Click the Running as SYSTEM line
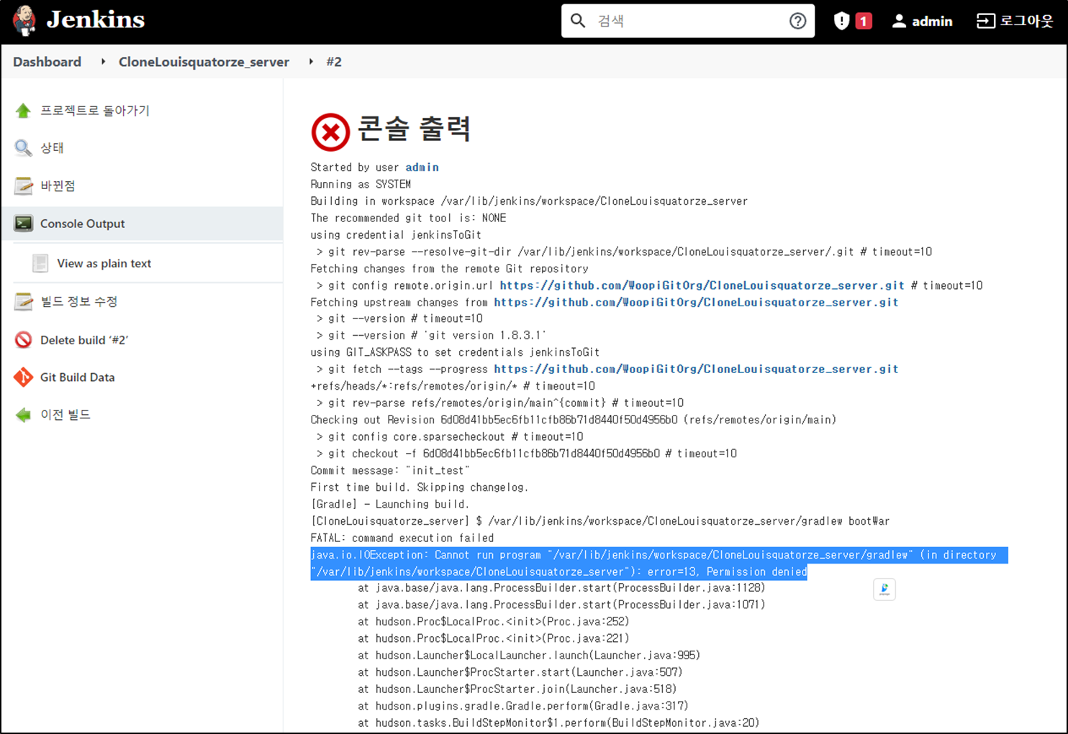Image resolution: width=1068 pixels, height=734 pixels. pyautogui.click(x=361, y=184)
